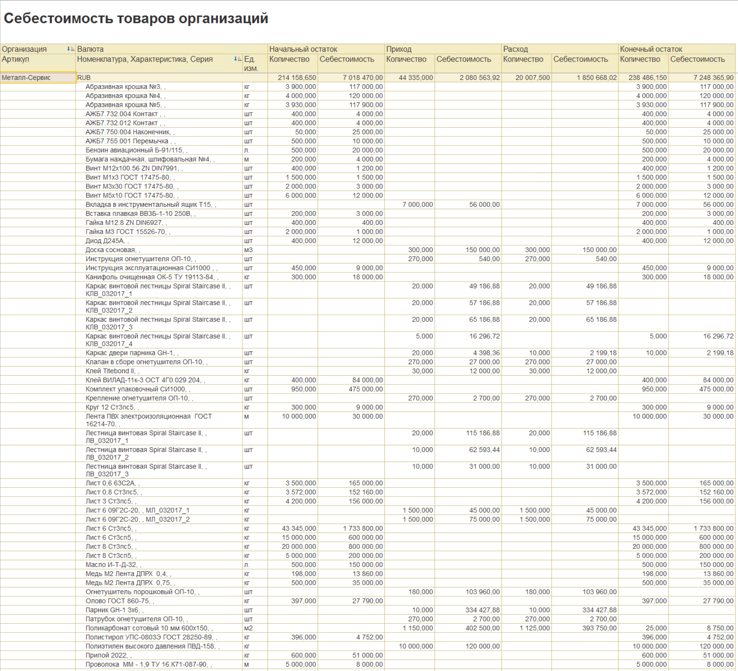Select the Диод Д245А item cell

(105, 241)
